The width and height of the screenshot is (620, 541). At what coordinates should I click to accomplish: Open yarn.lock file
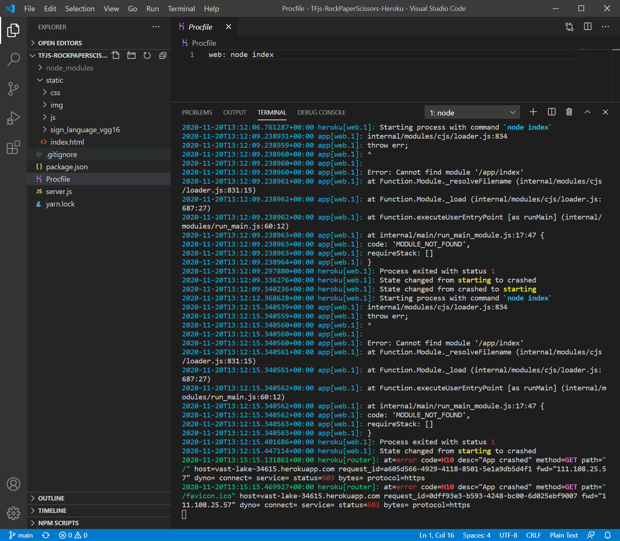click(99, 204)
